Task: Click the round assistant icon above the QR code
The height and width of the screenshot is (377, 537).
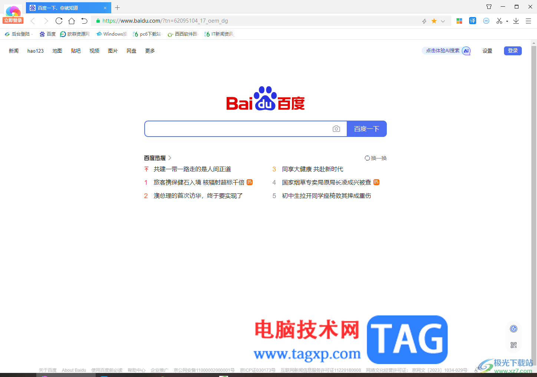Action: (x=514, y=329)
